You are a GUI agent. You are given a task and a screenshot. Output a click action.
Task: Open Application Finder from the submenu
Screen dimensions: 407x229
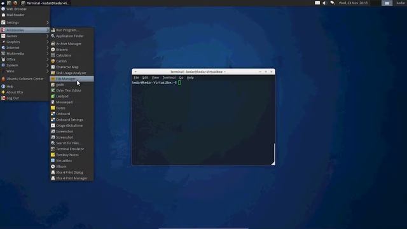point(72,36)
